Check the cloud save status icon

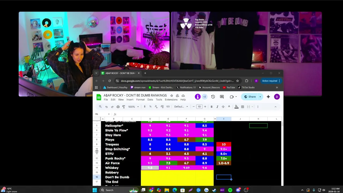click(x=183, y=95)
